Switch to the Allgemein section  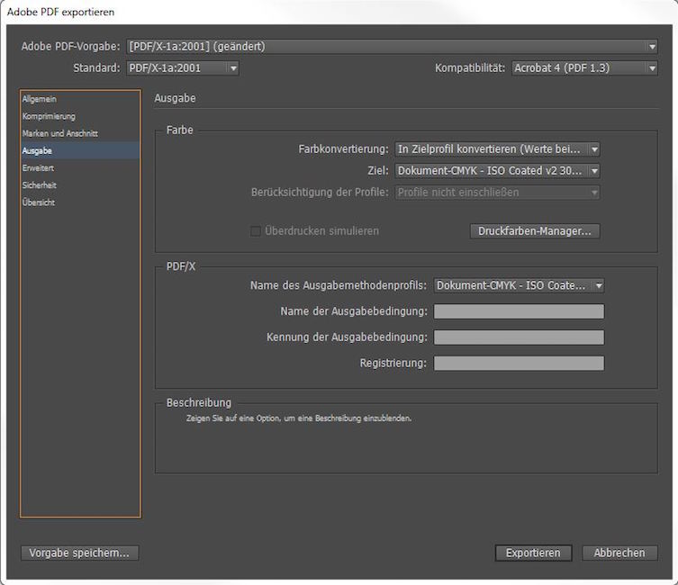click(x=80, y=99)
